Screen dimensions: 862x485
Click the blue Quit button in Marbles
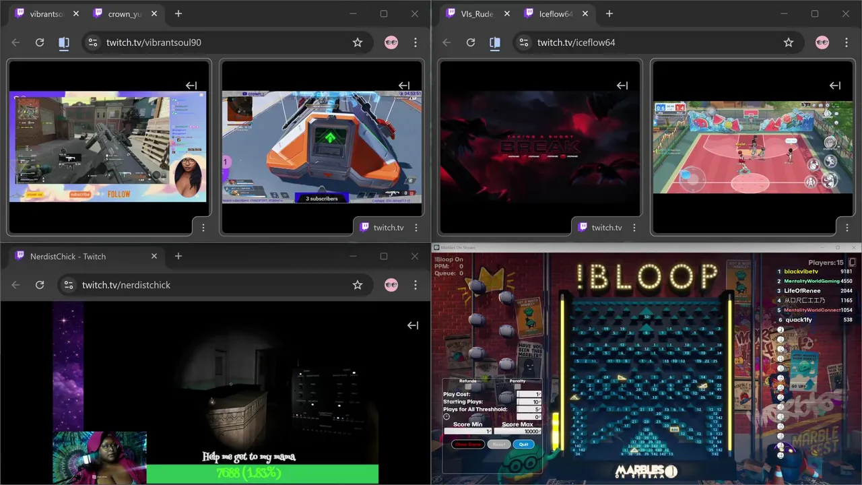(x=524, y=445)
